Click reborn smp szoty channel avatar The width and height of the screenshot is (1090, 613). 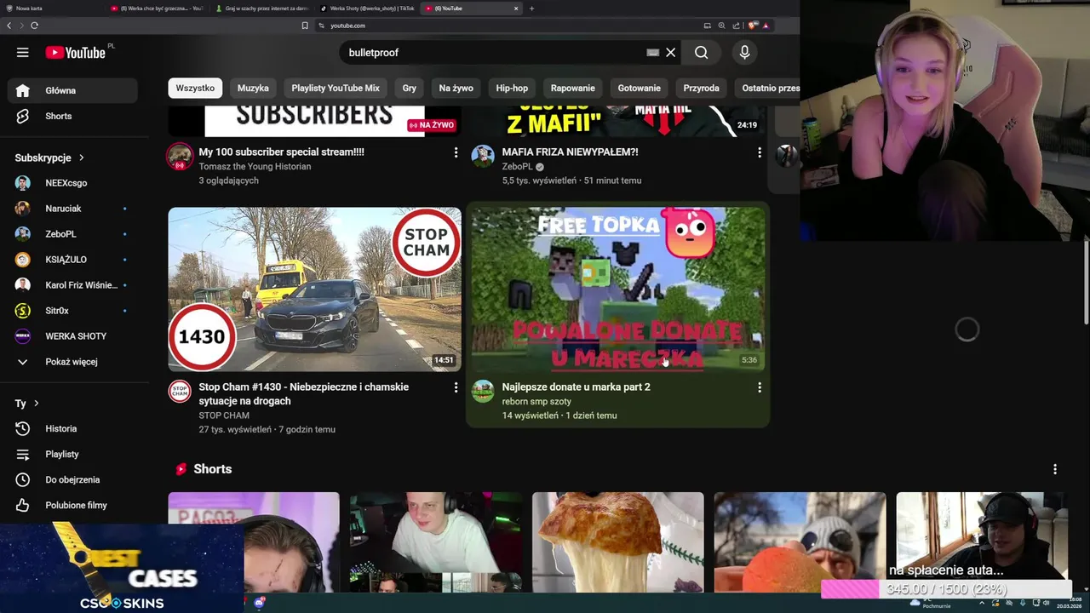click(483, 391)
